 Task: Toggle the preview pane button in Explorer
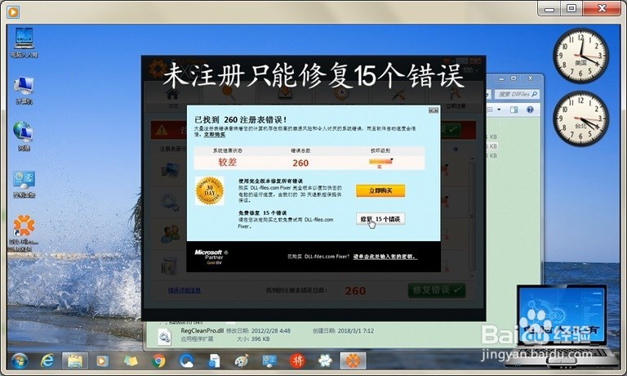[514, 110]
